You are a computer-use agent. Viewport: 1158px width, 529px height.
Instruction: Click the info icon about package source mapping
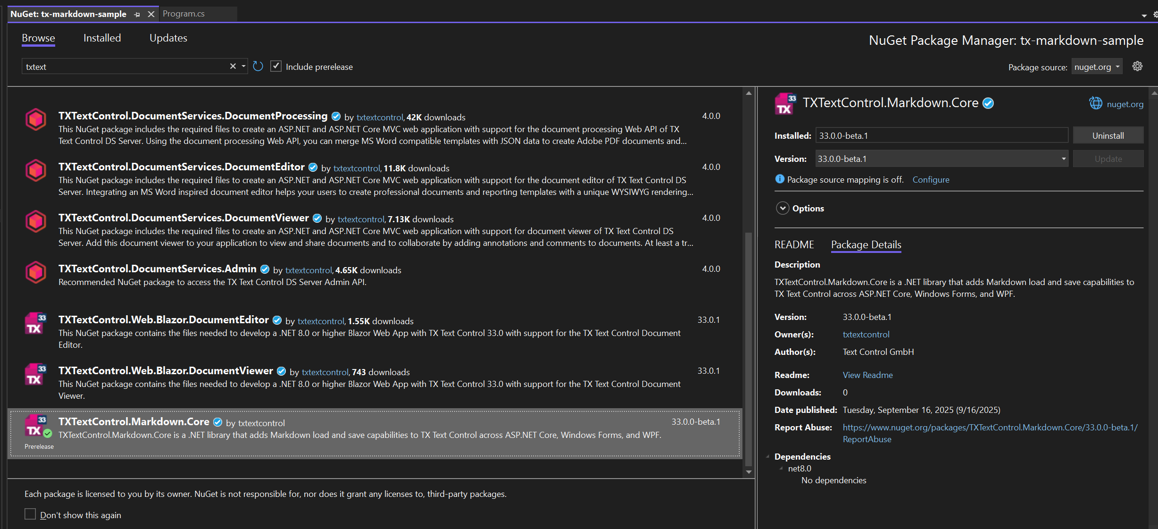(780, 179)
